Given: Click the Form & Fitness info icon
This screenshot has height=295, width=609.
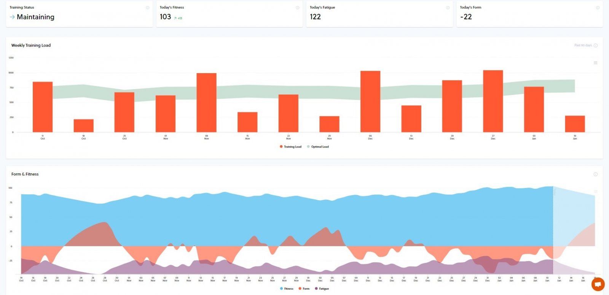Looking at the screenshot, I should (x=596, y=174).
